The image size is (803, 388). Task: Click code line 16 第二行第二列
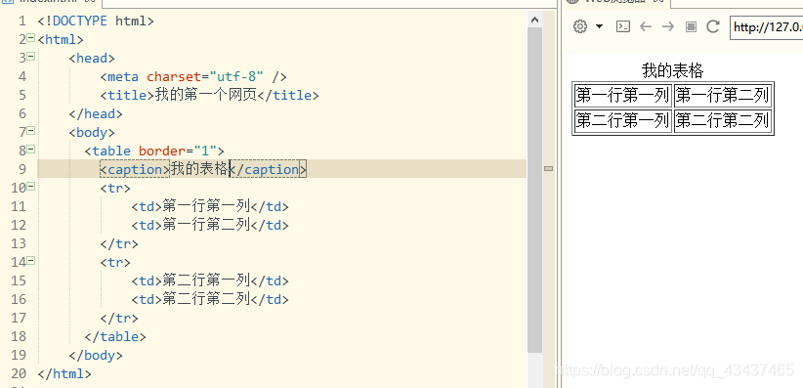coord(210,299)
